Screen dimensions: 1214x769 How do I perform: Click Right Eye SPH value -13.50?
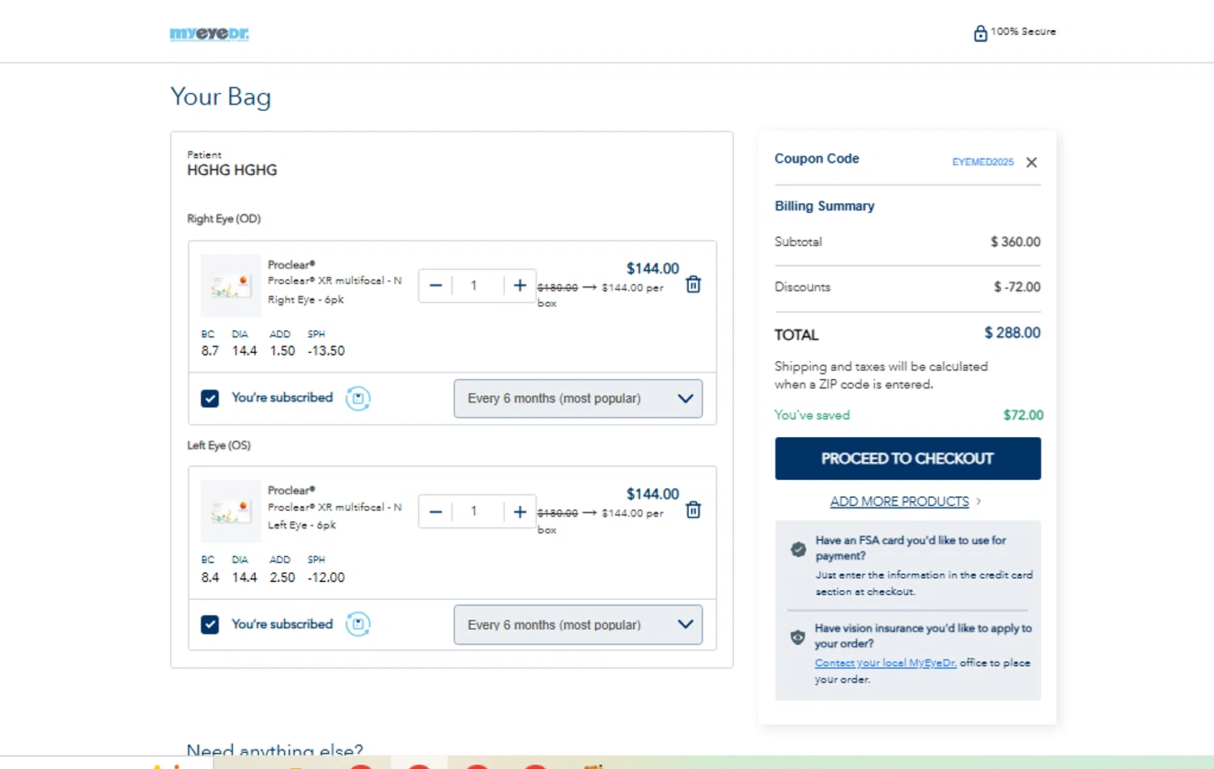[326, 351]
